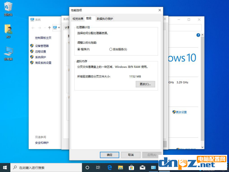Click 安全和维护 link
This screenshot has height=172, width=229.
coord(42,143)
